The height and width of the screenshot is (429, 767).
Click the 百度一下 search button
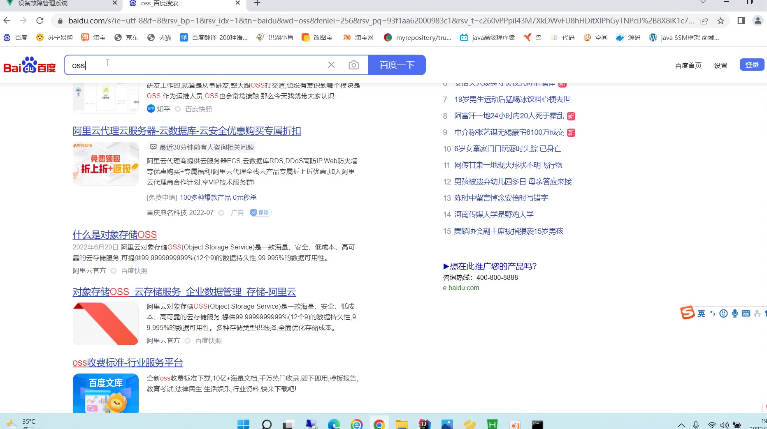[x=397, y=65]
